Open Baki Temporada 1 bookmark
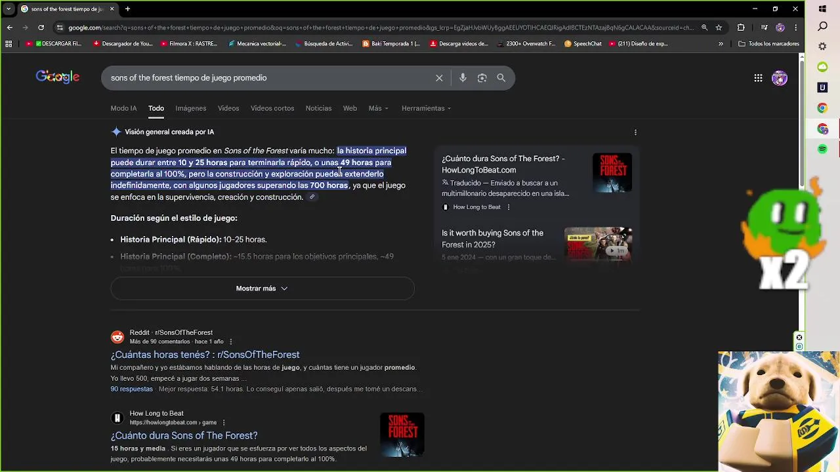This screenshot has width=840, height=472. [x=391, y=44]
